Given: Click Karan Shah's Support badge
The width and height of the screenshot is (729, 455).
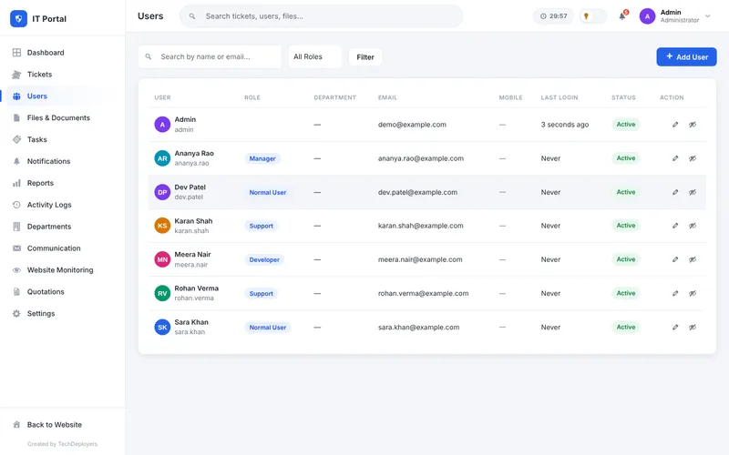Looking at the screenshot, I should [261, 226].
